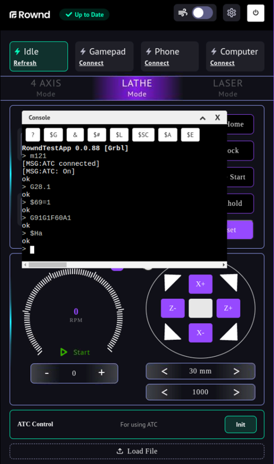Click the Gamepad Connect link
Screen dimensions: 274x464
pos(91,63)
